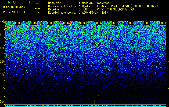Click the timestamp 05.12.31 00:00
This screenshot has width=169, height=107.
14,12
